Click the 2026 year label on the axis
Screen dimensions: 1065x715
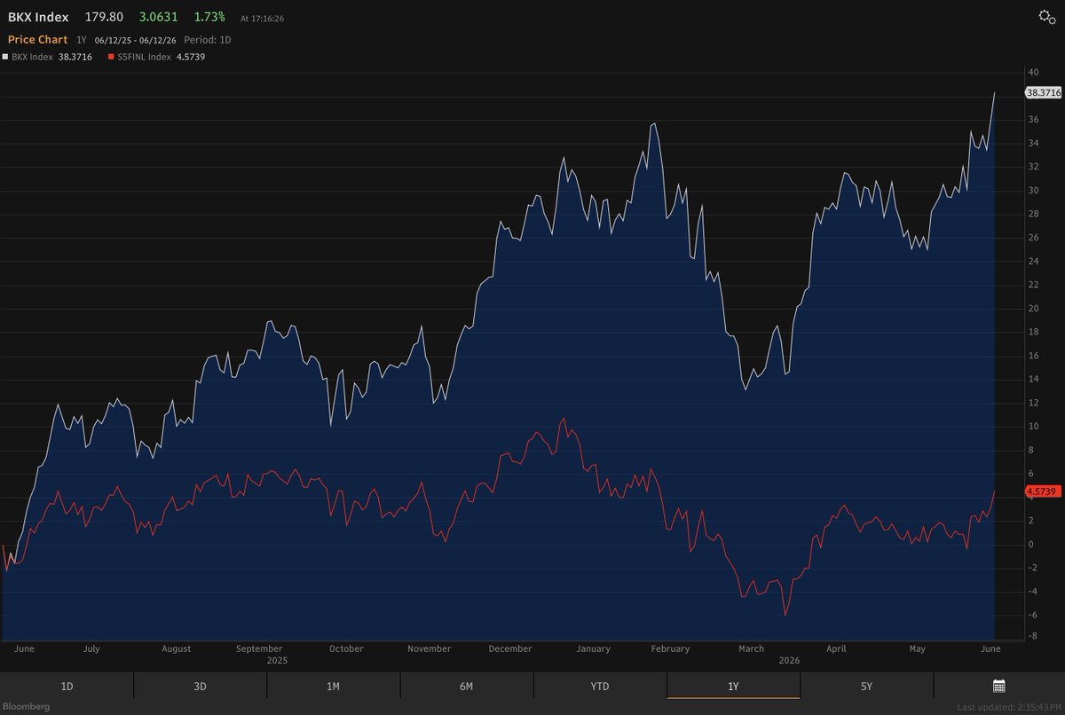[x=789, y=660]
